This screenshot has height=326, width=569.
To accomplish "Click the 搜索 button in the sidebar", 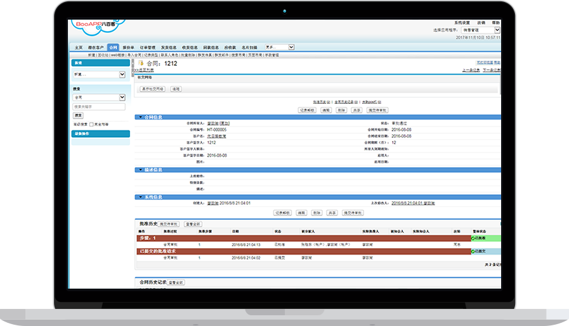I will [79, 116].
